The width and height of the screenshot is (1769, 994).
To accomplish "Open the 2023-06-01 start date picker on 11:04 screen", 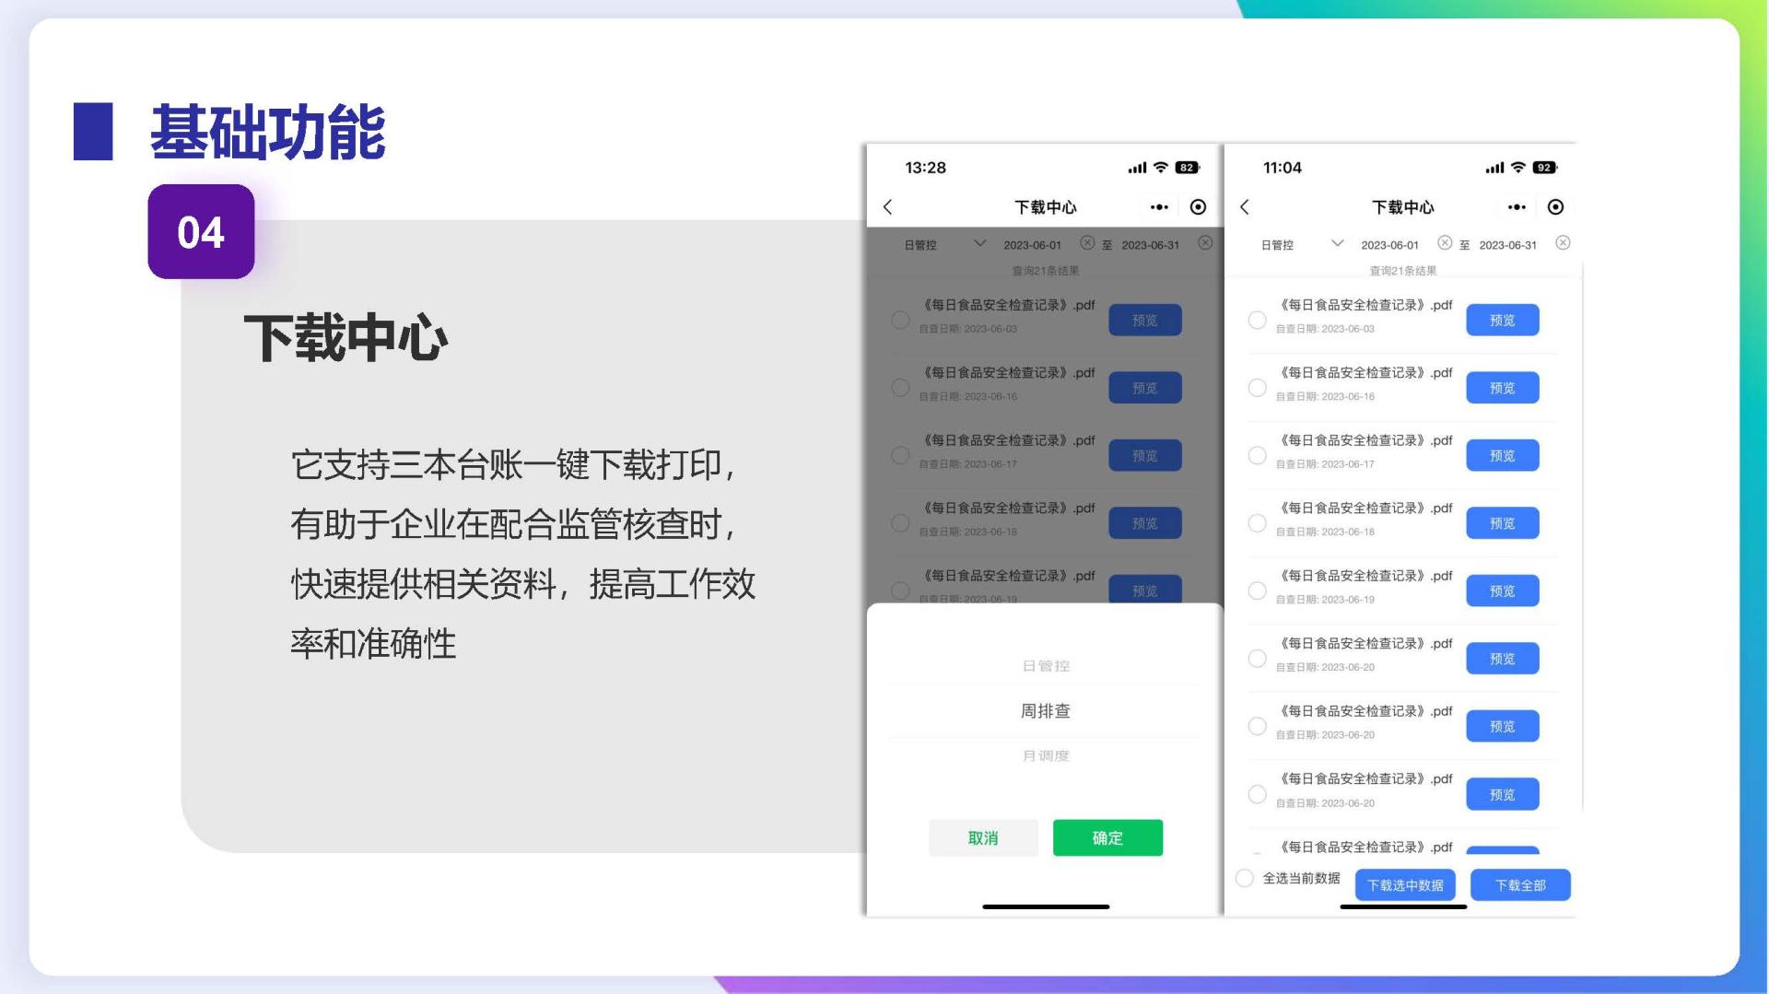I will (1389, 245).
